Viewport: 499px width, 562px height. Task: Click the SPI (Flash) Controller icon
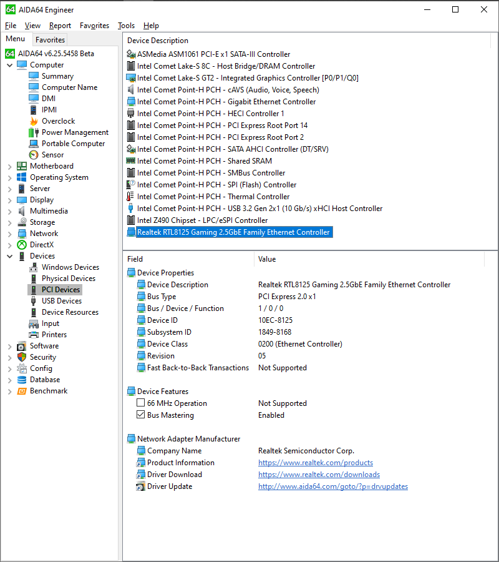(x=131, y=185)
